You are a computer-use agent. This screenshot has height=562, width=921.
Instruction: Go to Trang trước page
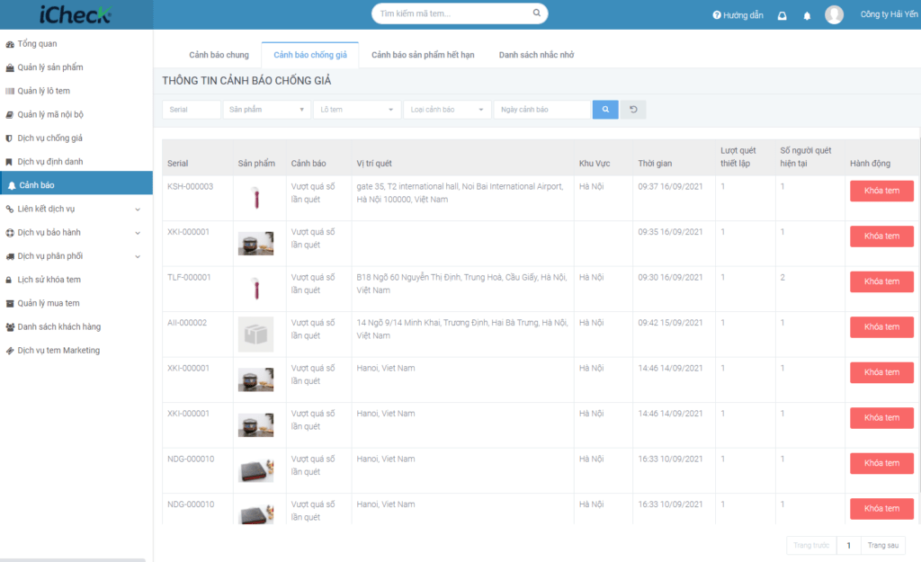coord(811,546)
